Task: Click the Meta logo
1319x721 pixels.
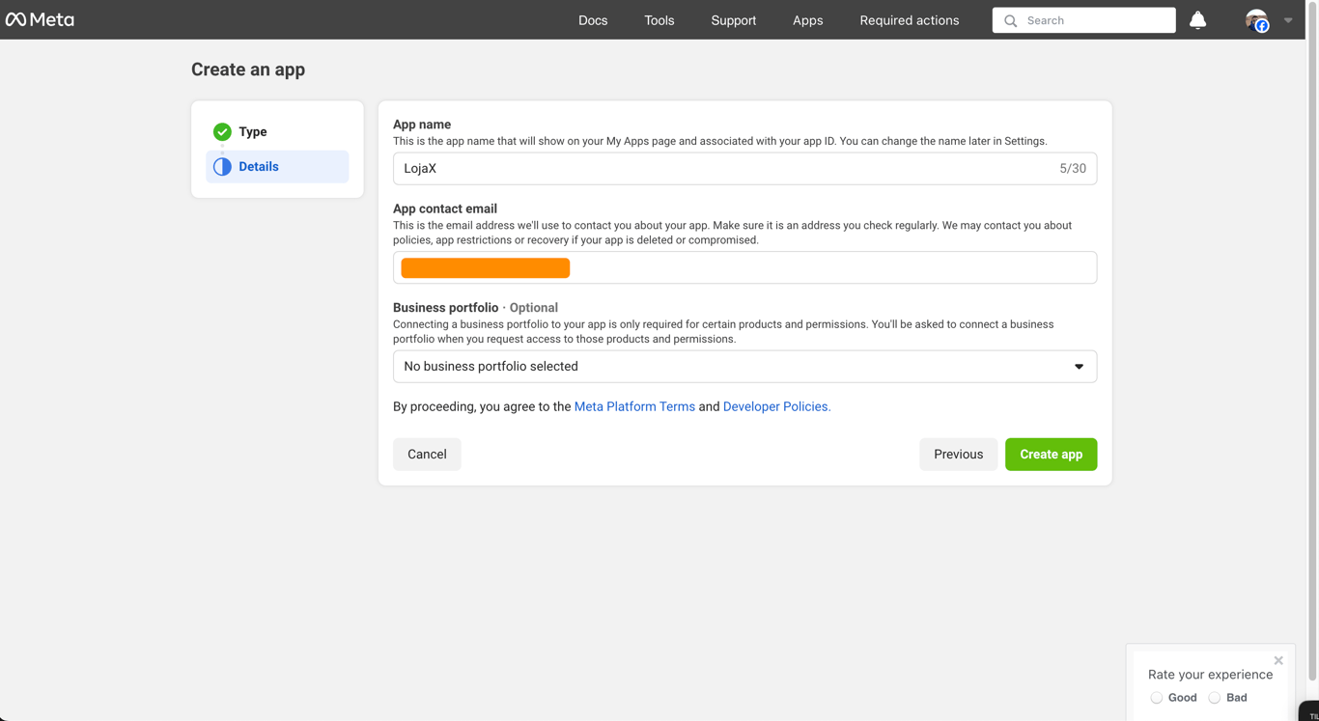Action: [x=40, y=19]
